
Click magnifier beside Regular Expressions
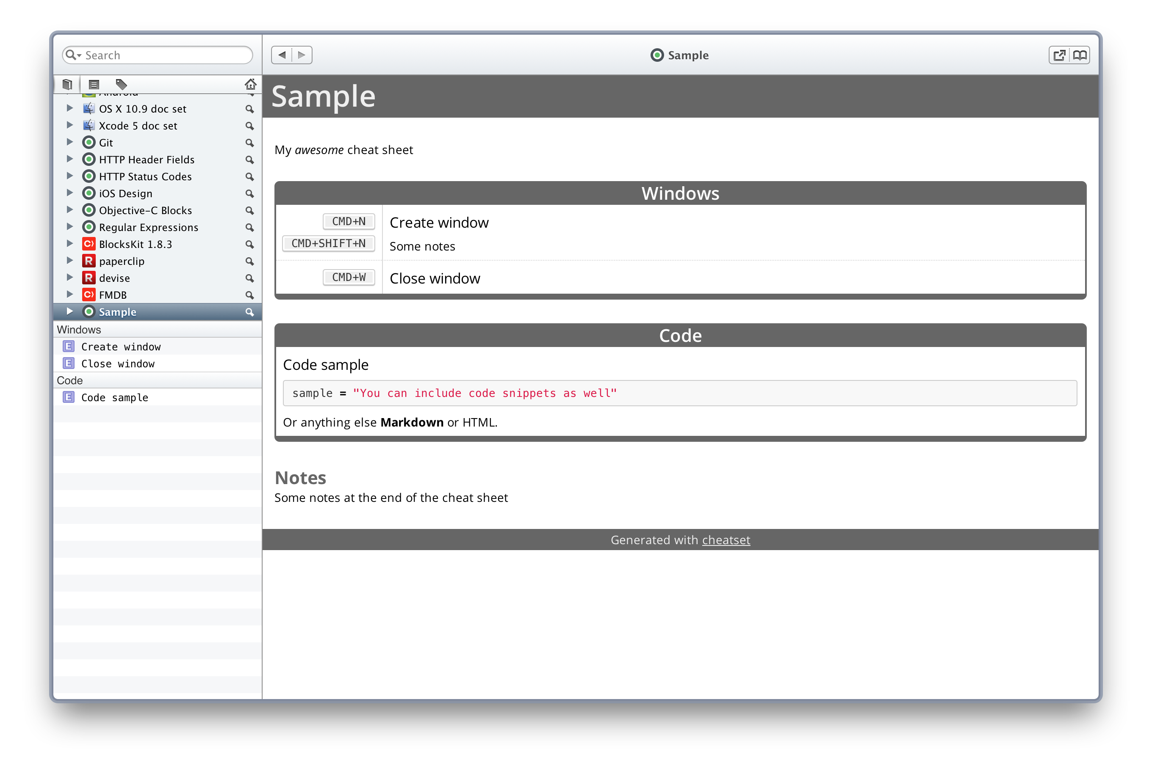[x=249, y=228]
